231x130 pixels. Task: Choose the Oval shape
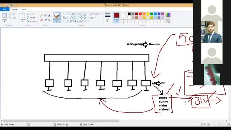coord(71,14)
